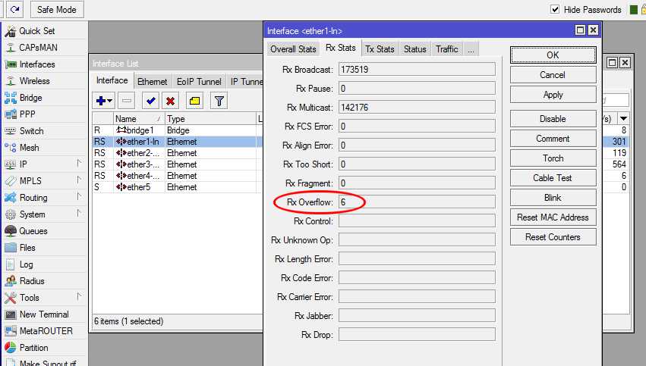
Task: Show more tabs via the ellipsis
Action: point(471,50)
